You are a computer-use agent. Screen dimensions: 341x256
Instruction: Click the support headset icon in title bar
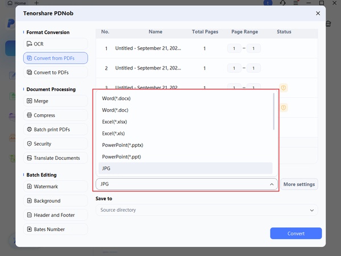point(282,3)
